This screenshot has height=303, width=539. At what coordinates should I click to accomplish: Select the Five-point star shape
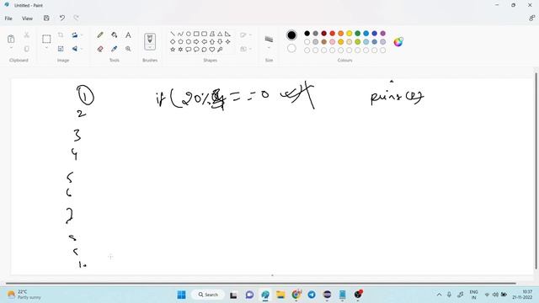[x=173, y=50]
